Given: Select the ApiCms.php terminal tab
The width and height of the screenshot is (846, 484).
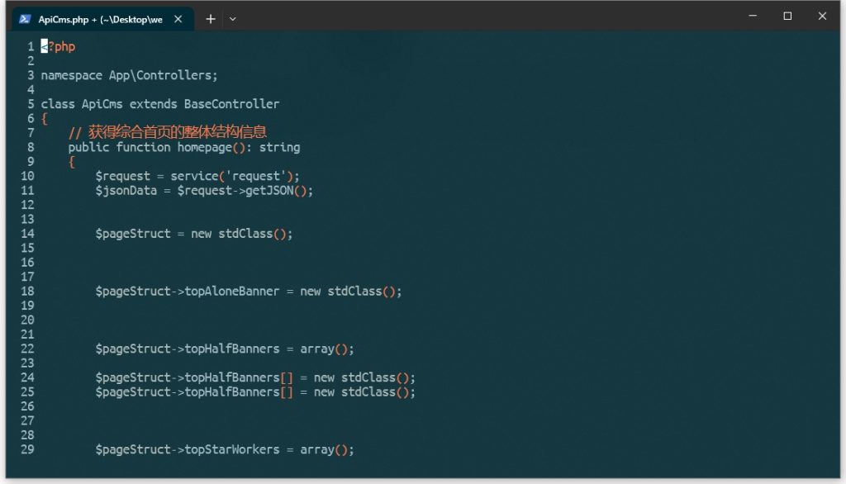Looking at the screenshot, I should [102, 19].
